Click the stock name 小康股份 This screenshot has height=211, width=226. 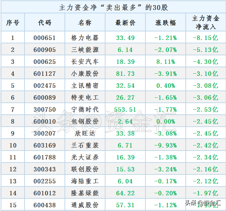(85, 74)
